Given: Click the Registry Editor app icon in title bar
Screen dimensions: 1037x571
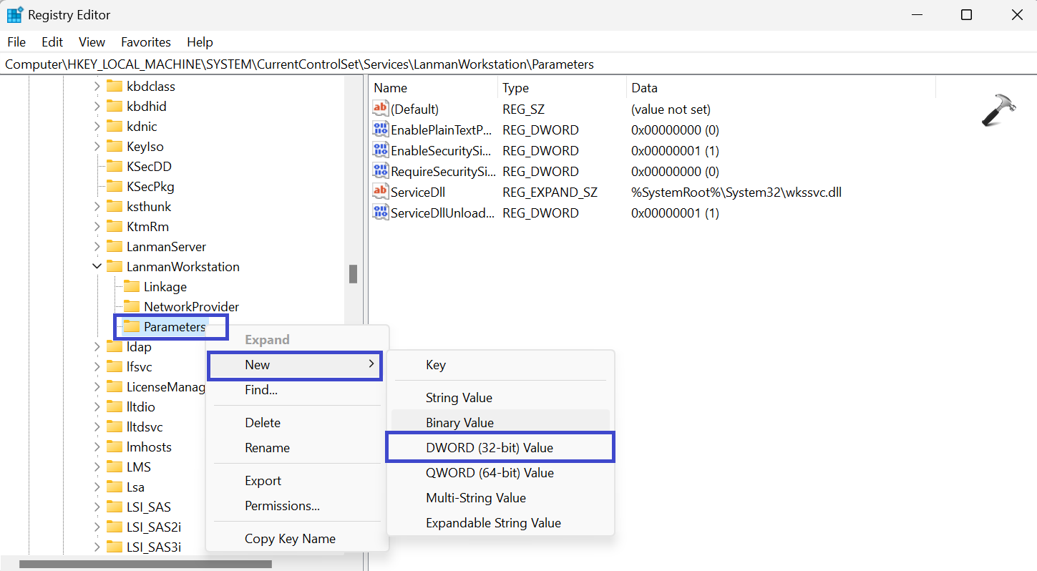Looking at the screenshot, I should (x=15, y=15).
